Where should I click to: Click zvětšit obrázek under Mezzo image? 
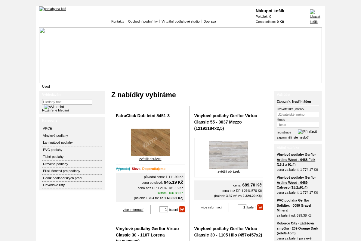229,171
